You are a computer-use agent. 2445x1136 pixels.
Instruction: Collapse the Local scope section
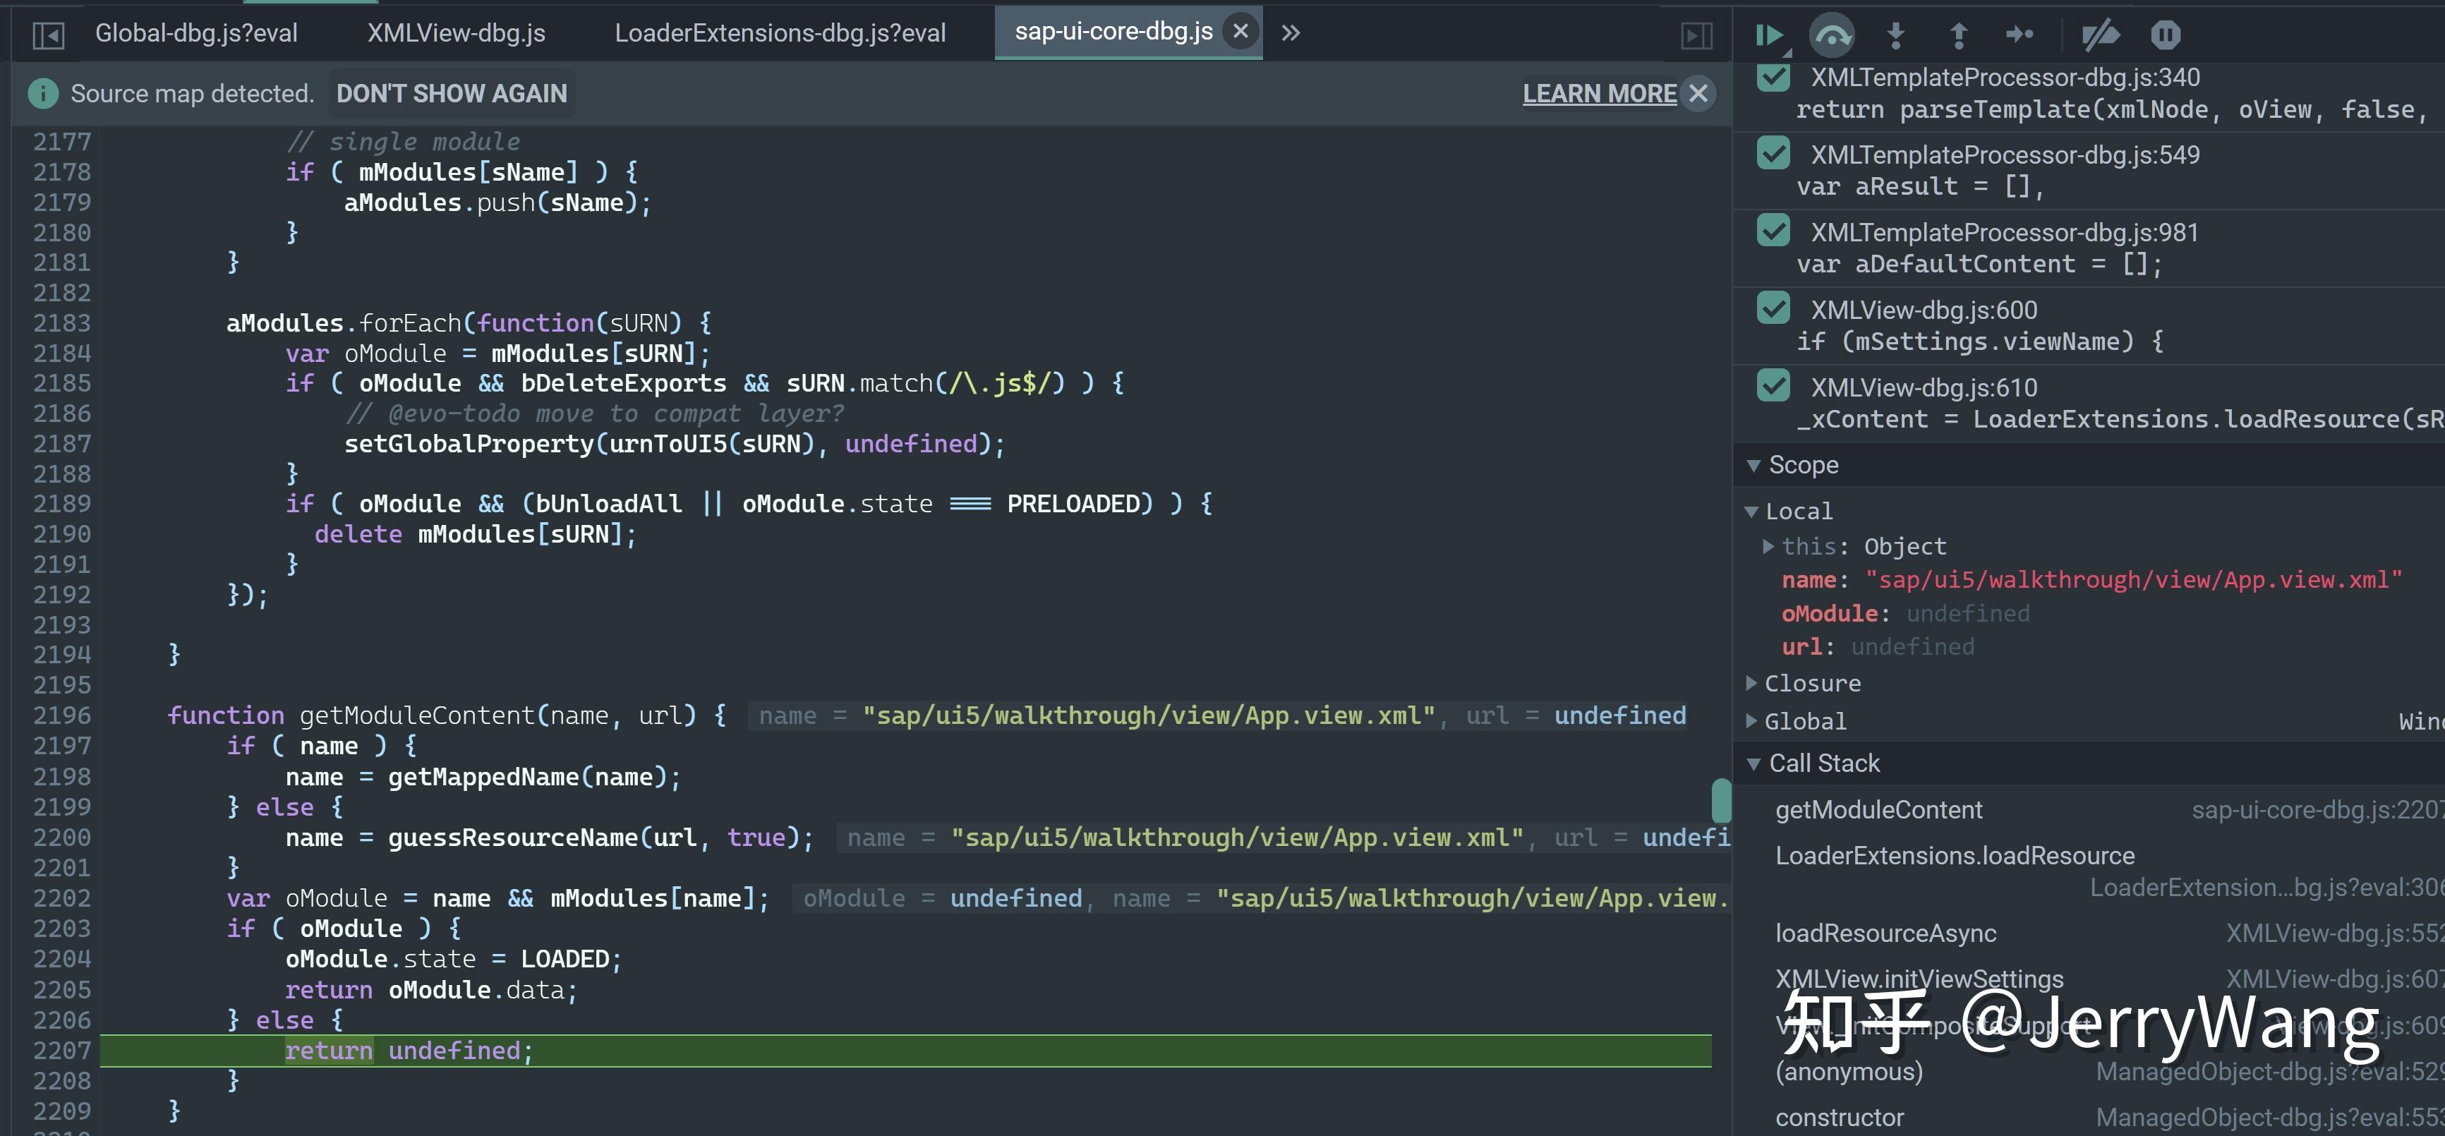click(x=1752, y=511)
